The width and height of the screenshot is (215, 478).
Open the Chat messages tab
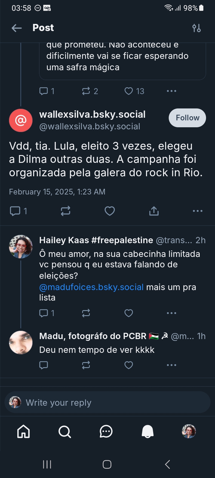(x=106, y=432)
